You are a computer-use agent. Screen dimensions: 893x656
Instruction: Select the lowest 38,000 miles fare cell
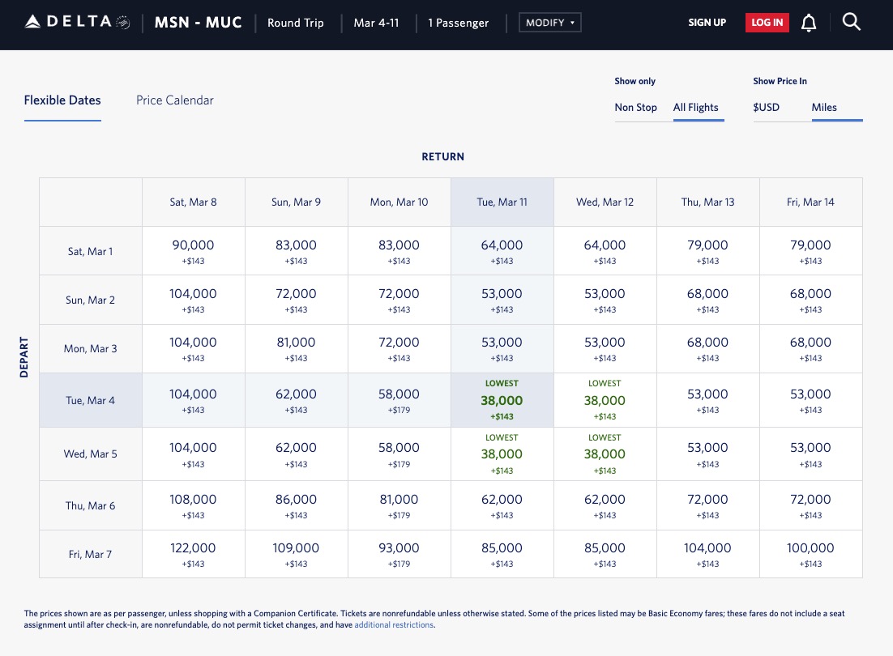(x=502, y=400)
